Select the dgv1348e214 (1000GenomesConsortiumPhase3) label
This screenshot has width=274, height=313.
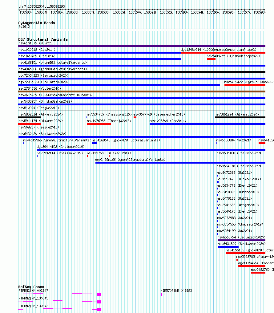(219, 50)
